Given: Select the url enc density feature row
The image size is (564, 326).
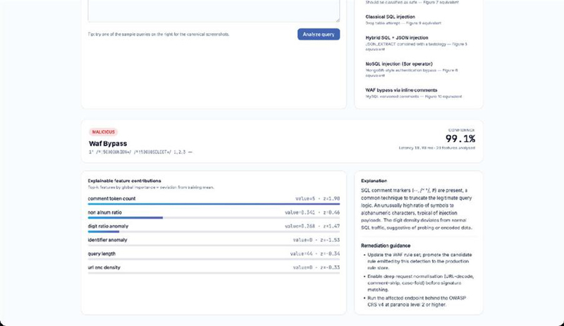Looking at the screenshot, I should pos(214,269).
